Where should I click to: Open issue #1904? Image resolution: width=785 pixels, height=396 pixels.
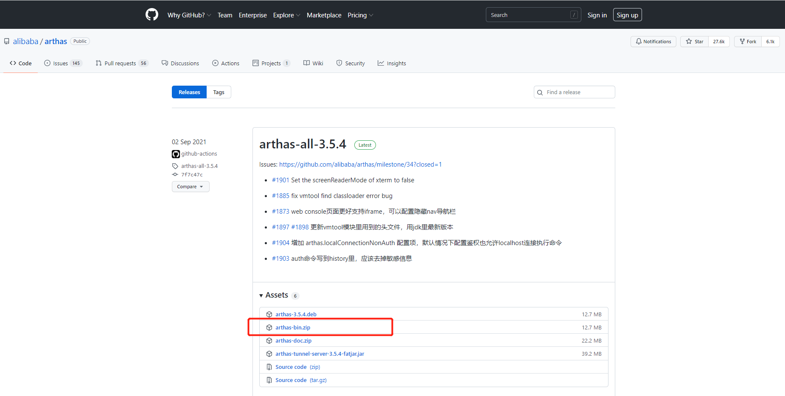pos(280,243)
